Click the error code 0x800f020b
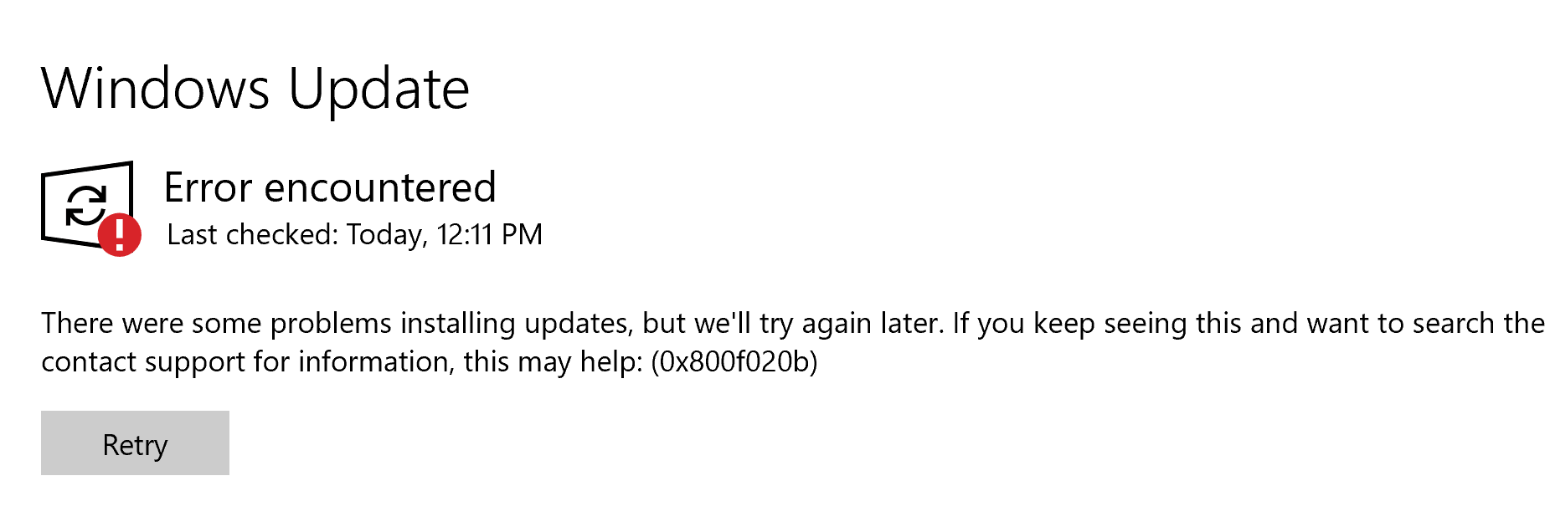Screen dimensions: 1550x522 pos(734,361)
